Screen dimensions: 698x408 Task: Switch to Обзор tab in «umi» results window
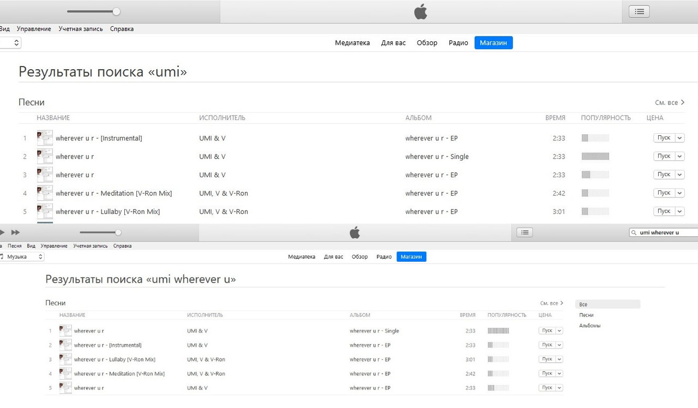[x=427, y=43]
